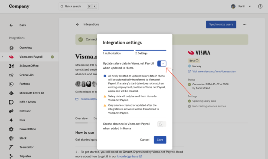Toggle the update salary data switch
268x159 pixels.
162,64
